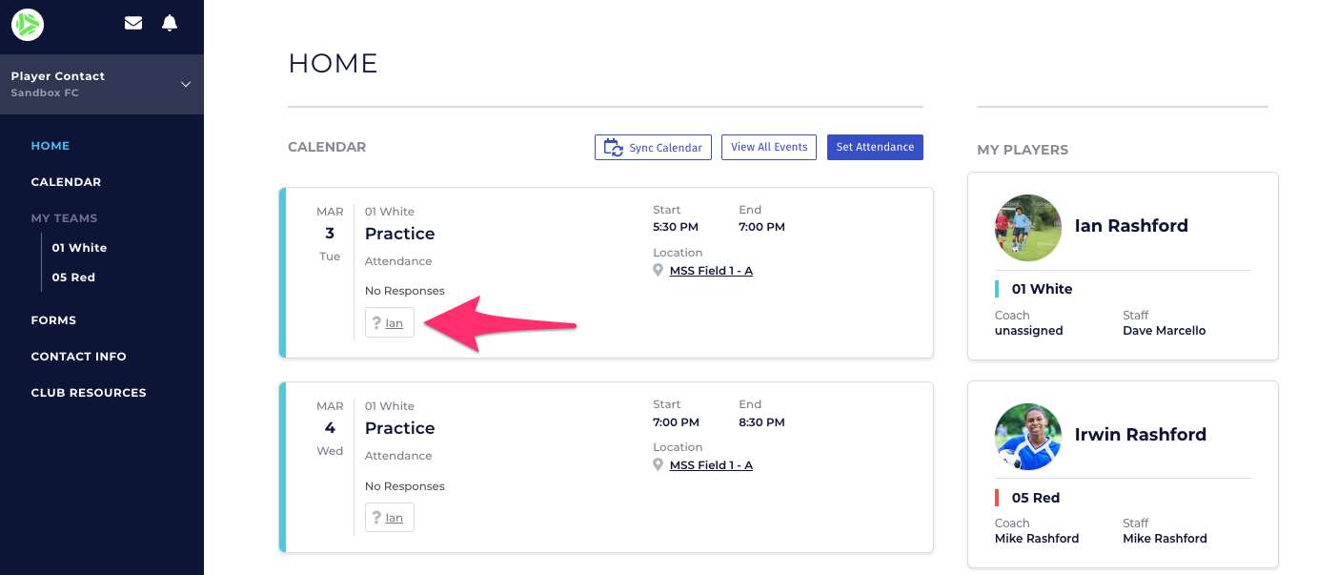Click the 05 Red team label on Irwin's card
The image size is (1338, 575).
[1036, 498]
